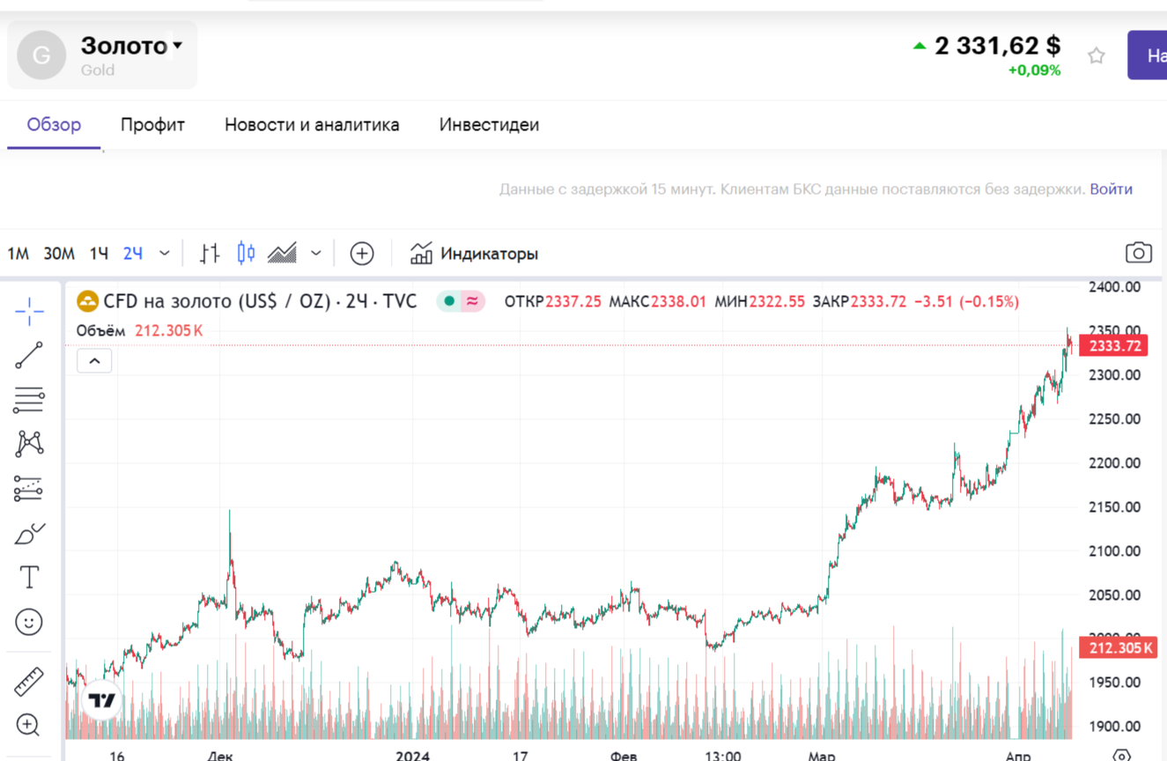Select the 1Ч timeframe
The height and width of the screenshot is (761, 1167).
(x=99, y=254)
